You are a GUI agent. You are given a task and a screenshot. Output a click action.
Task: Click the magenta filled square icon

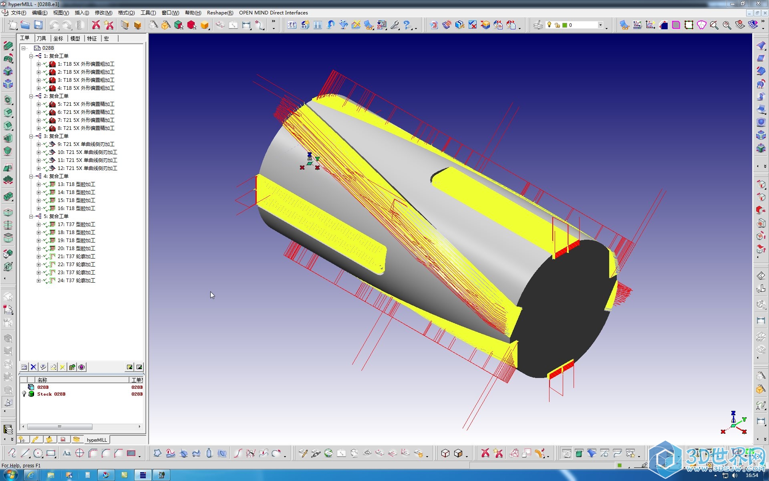click(x=676, y=25)
